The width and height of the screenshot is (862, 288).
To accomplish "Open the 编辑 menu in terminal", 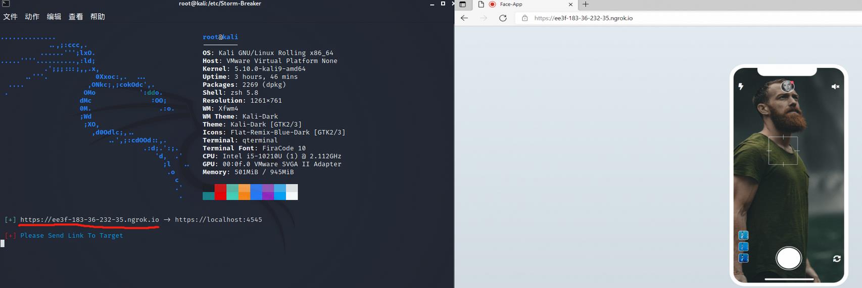I will coord(54,17).
